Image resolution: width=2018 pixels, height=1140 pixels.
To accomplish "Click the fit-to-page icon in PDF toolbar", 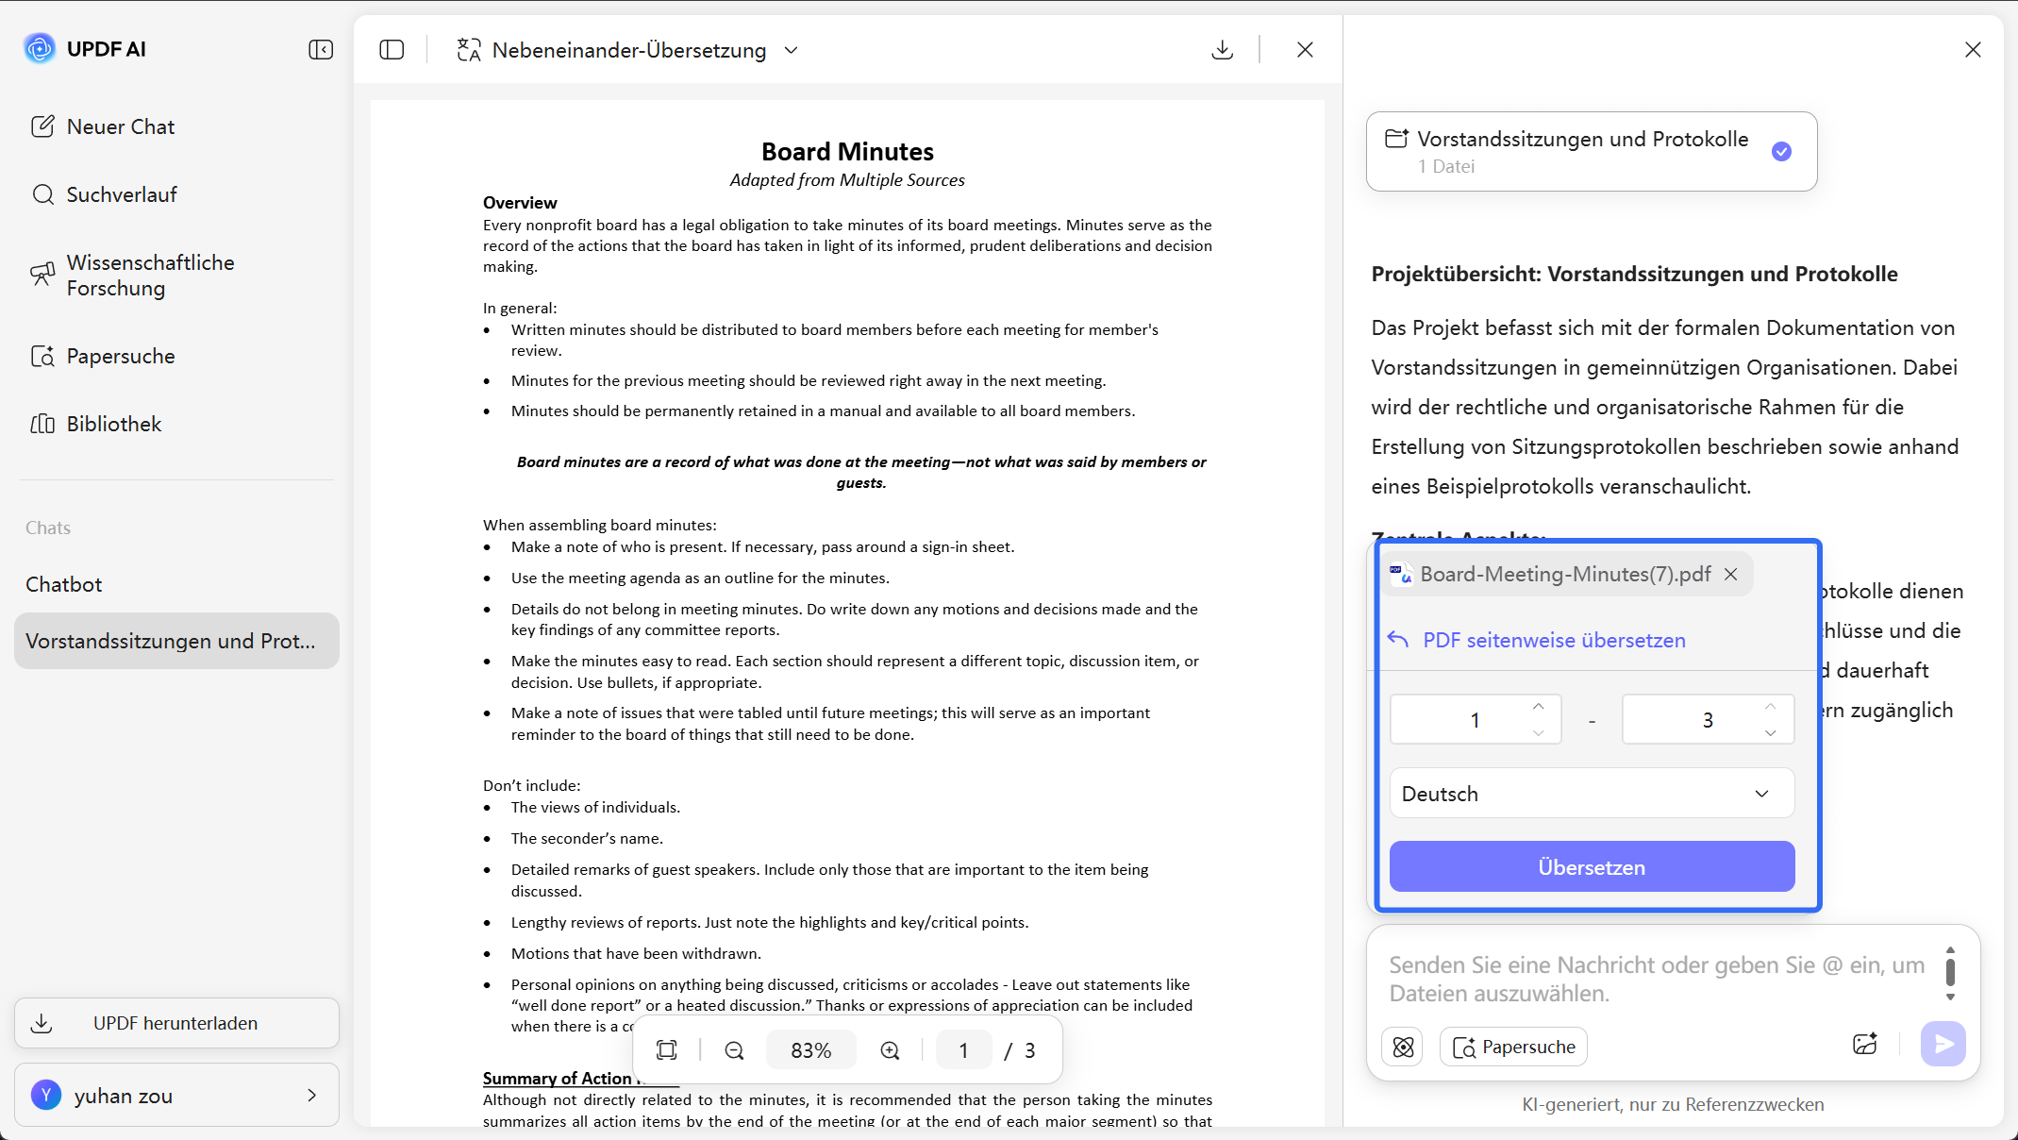I will pos(667,1050).
